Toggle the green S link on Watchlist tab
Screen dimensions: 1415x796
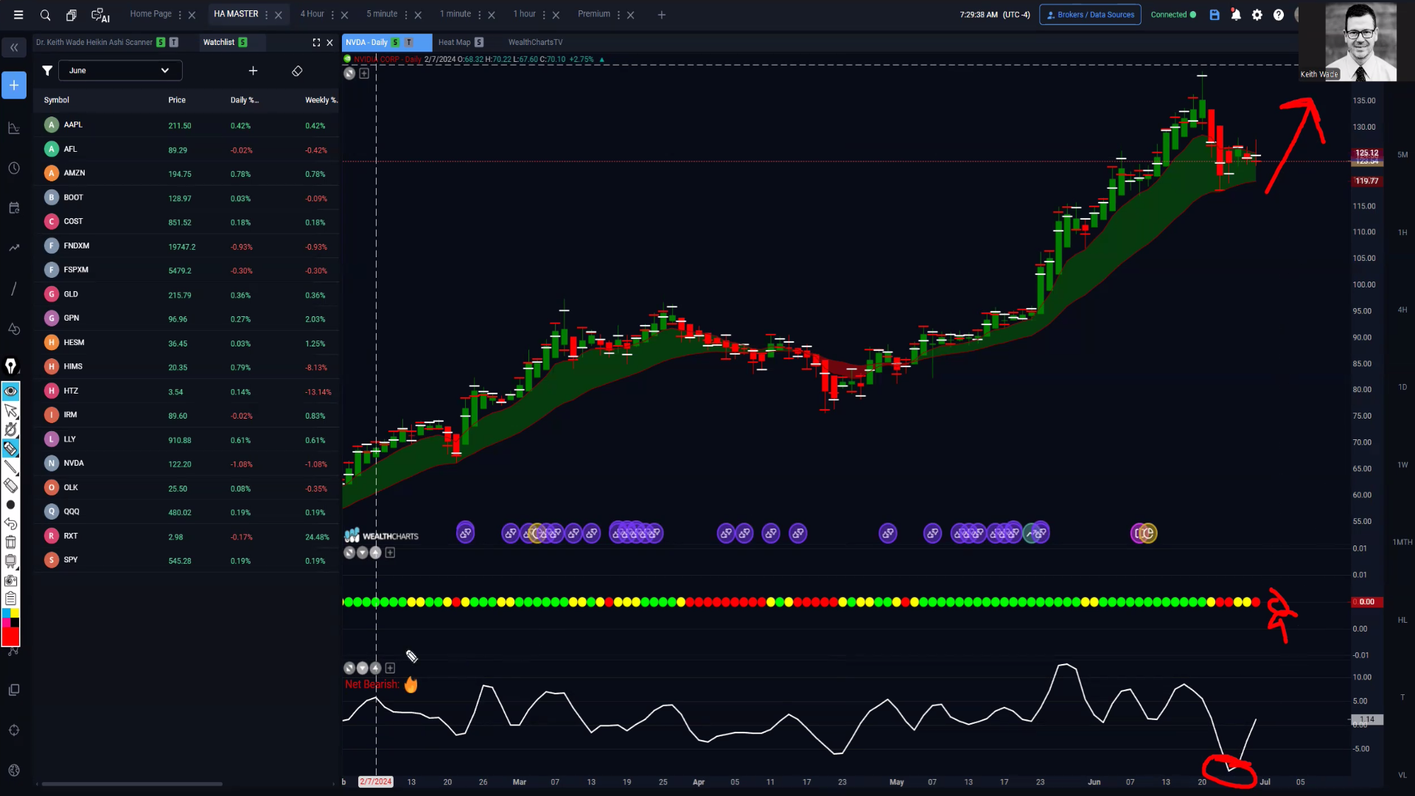242,43
